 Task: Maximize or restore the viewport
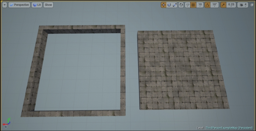click(x=252, y=5)
